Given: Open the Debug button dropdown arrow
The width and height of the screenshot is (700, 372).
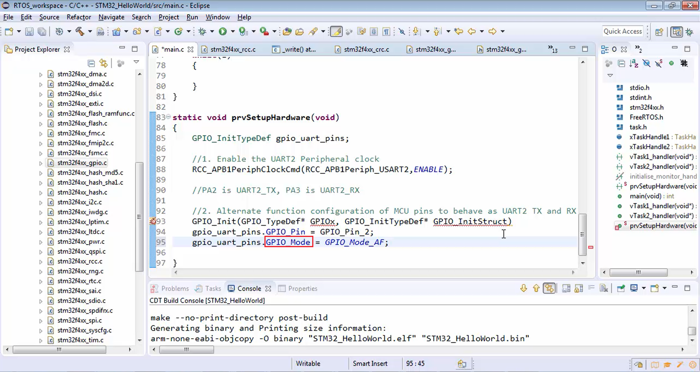Looking at the screenshot, I should coord(212,32).
